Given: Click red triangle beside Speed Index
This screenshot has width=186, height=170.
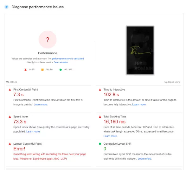Looking at the screenshot, I should click(x=10, y=117).
